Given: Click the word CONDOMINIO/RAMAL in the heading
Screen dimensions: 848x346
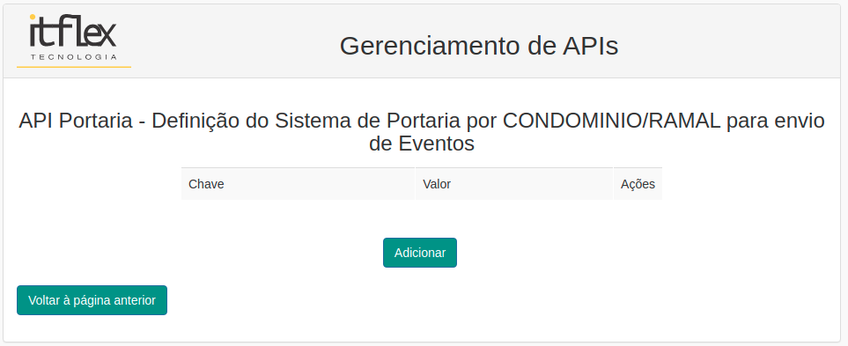Looking at the screenshot, I should [x=612, y=121].
